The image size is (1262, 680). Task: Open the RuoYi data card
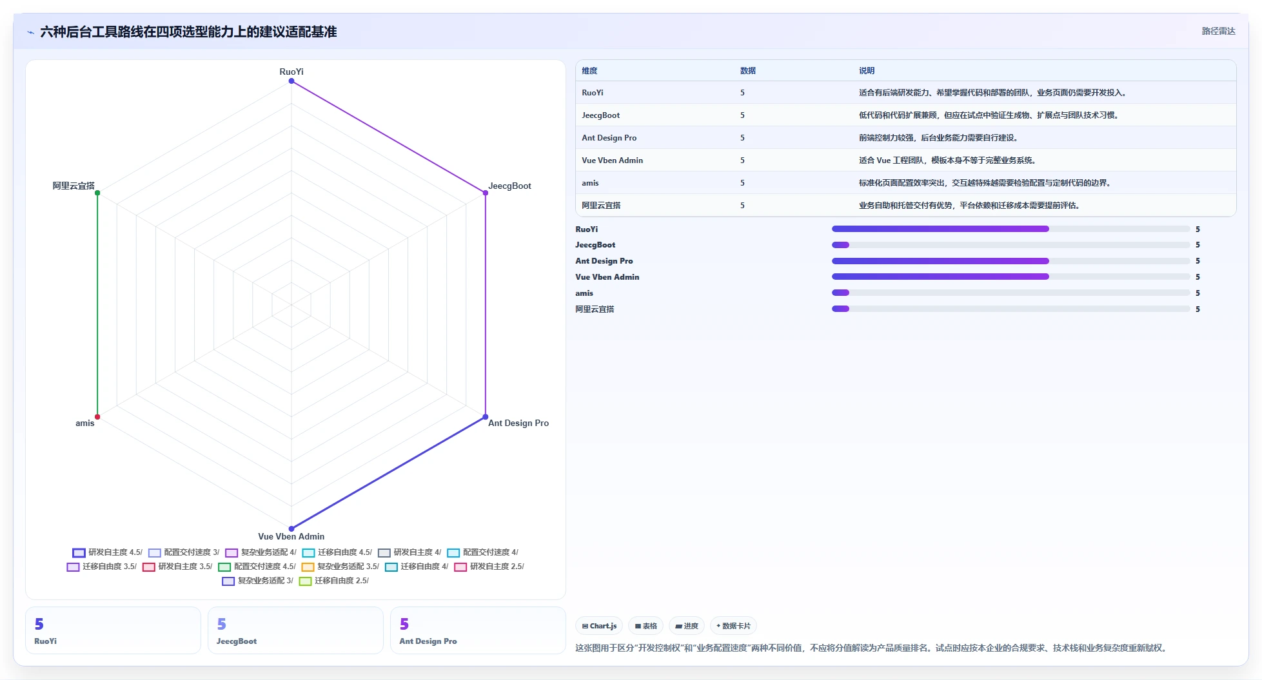(113, 630)
